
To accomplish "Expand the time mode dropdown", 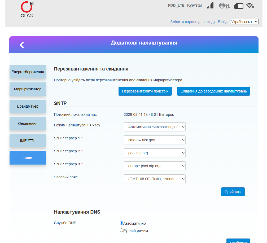I will pos(155,127).
